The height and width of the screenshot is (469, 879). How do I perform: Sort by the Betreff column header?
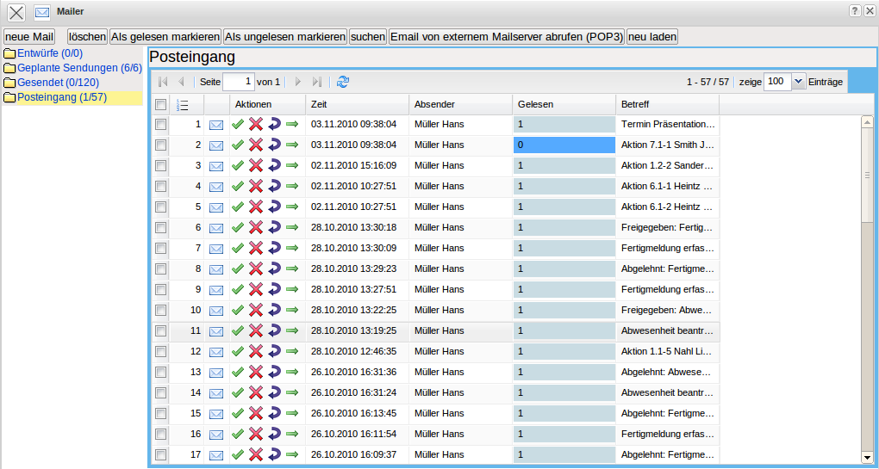[636, 104]
